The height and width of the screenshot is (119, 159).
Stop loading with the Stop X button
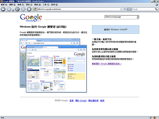[23, 9]
